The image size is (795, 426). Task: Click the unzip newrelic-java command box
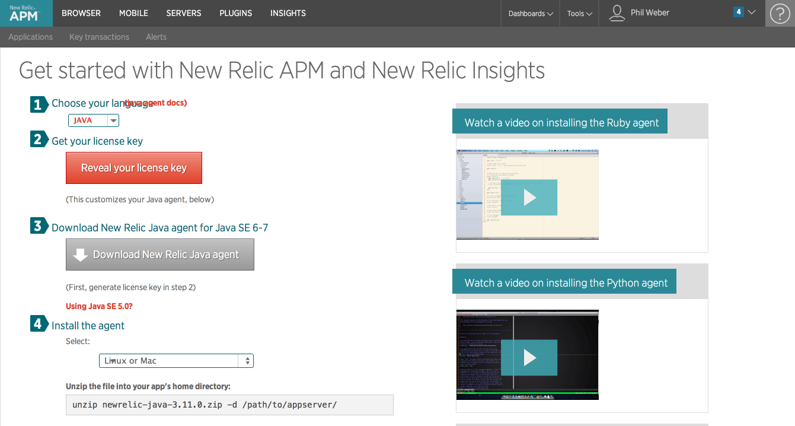tap(229, 405)
